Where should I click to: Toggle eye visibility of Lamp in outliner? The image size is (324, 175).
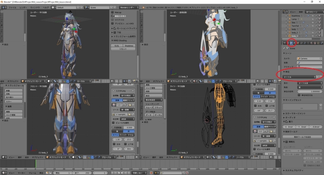(x=313, y=19)
